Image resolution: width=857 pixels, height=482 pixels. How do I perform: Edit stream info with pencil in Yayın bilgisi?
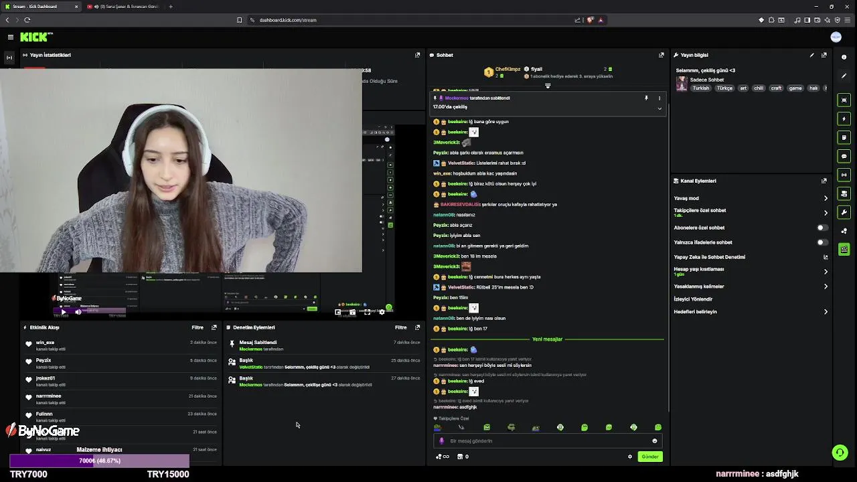[x=811, y=55]
